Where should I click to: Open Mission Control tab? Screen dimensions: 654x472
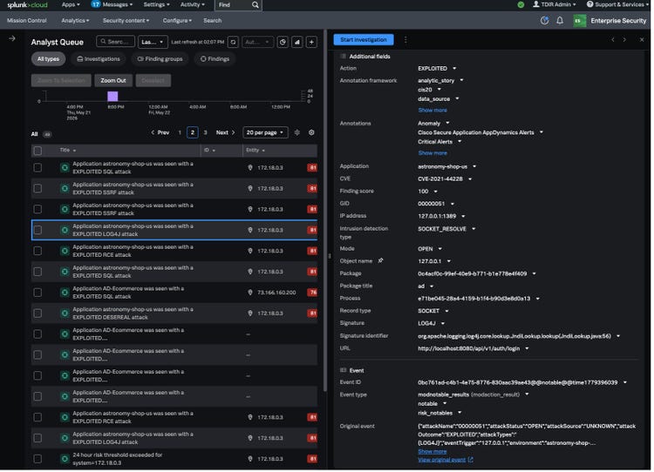[27, 20]
